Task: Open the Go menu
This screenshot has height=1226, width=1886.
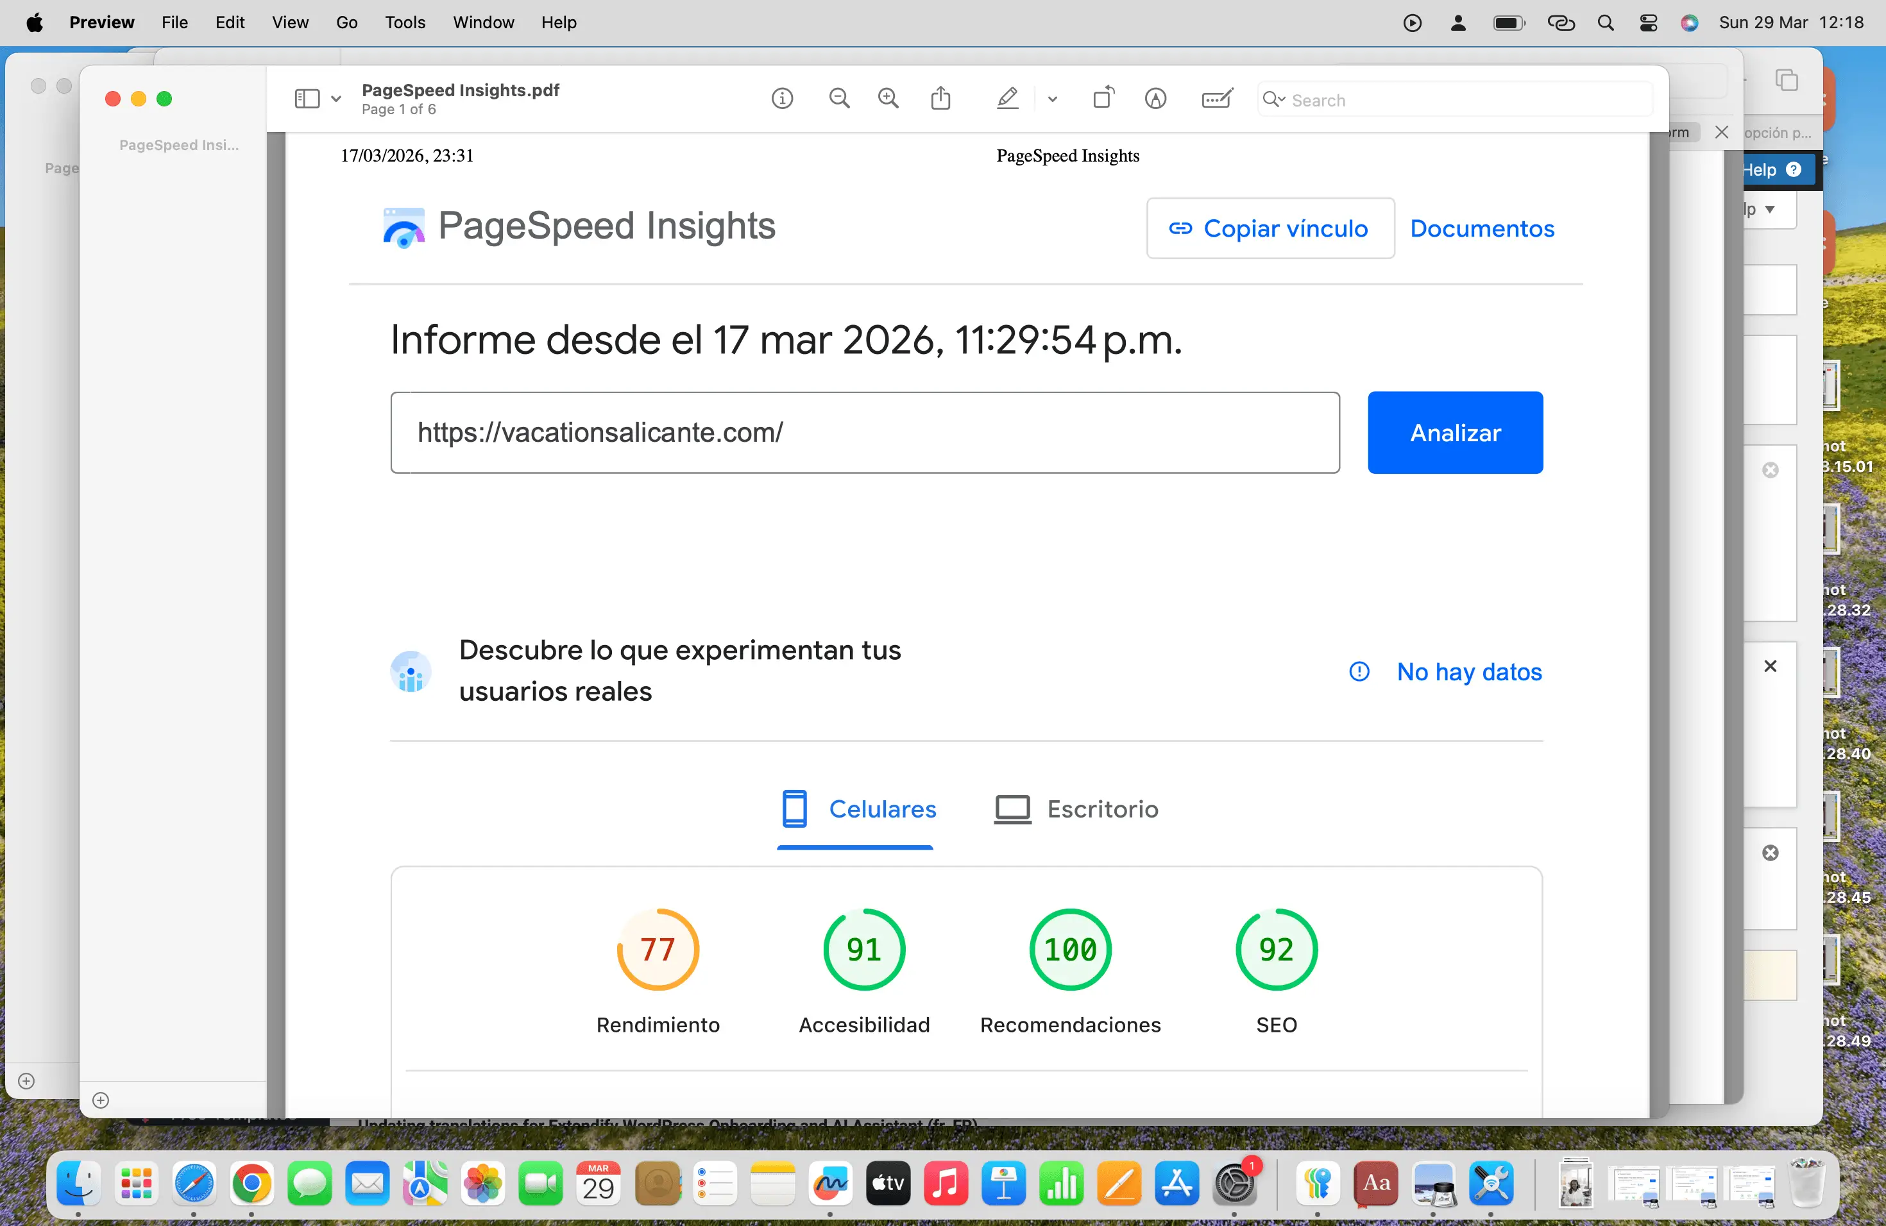Action: [346, 22]
